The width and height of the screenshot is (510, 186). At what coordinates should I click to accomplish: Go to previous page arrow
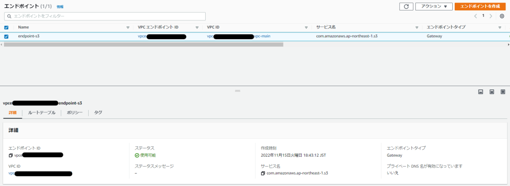476,16
